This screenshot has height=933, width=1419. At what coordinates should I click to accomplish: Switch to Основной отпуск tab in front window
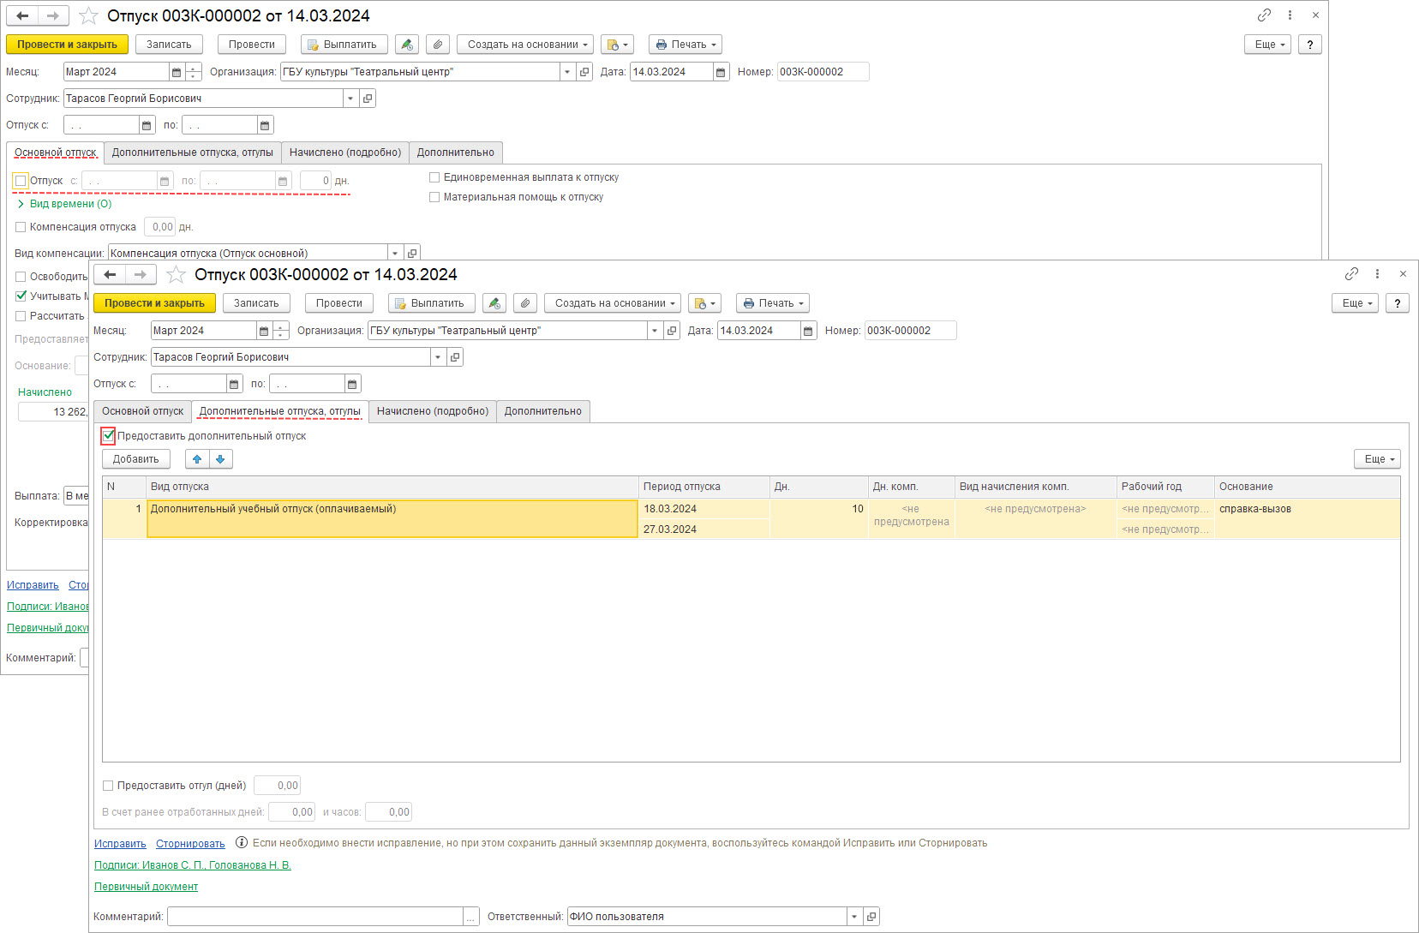click(x=142, y=411)
